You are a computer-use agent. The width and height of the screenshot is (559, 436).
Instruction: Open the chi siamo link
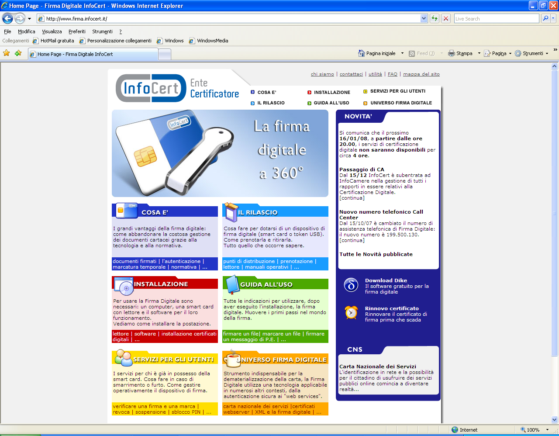[322, 74]
